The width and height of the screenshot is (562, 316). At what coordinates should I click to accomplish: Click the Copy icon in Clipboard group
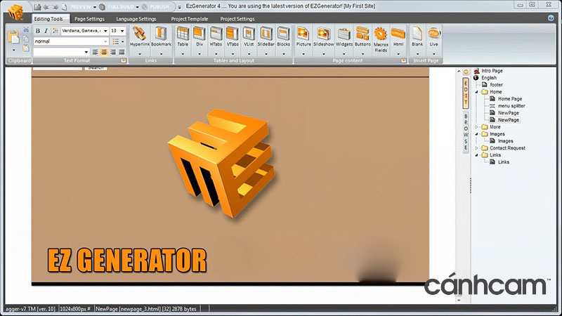26,39
